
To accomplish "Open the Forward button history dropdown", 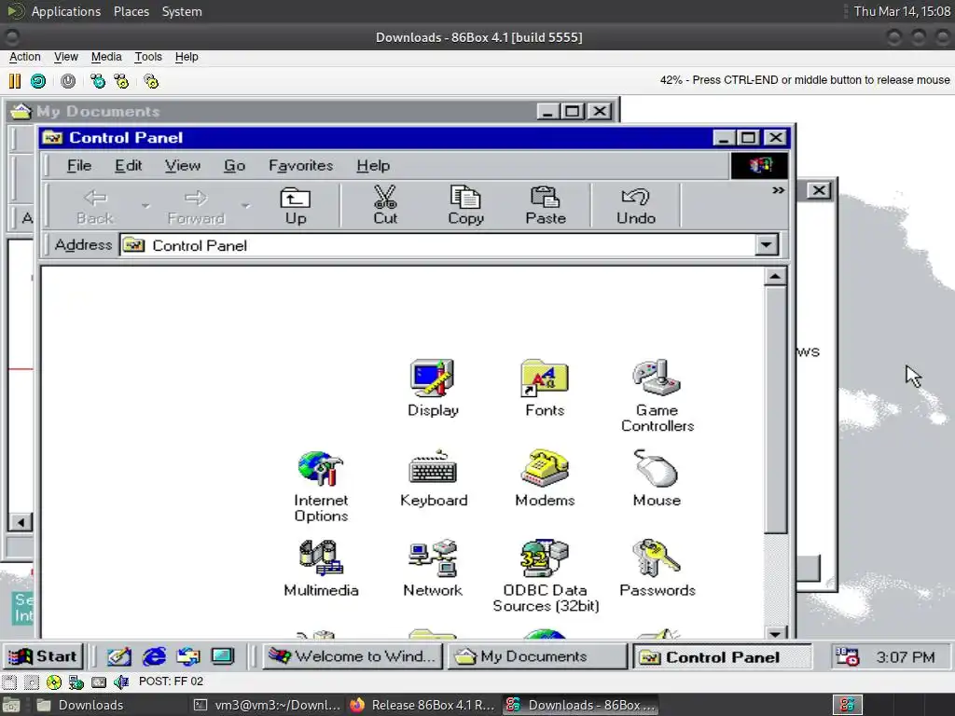I will 245,205.
